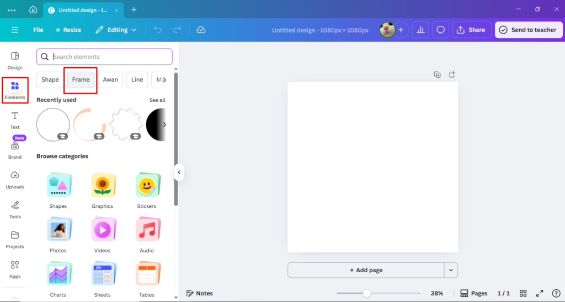Screen dimensions: 565x302
Task: Open the Text tool panel
Action: coord(15,119)
